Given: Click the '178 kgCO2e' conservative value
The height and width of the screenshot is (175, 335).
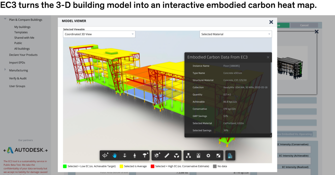Looking at the screenshot, I should pyautogui.click(x=229, y=109).
